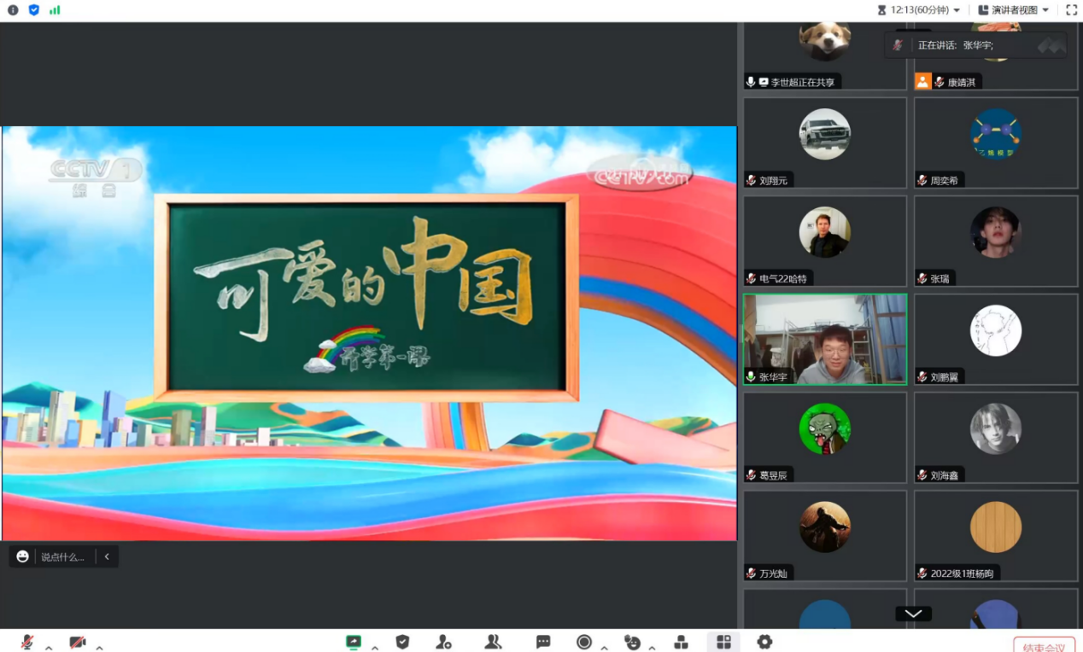Click the muted mic icon beside 刘海鑫
This screenshot has height=652, width=1083.
pos(922,474)
